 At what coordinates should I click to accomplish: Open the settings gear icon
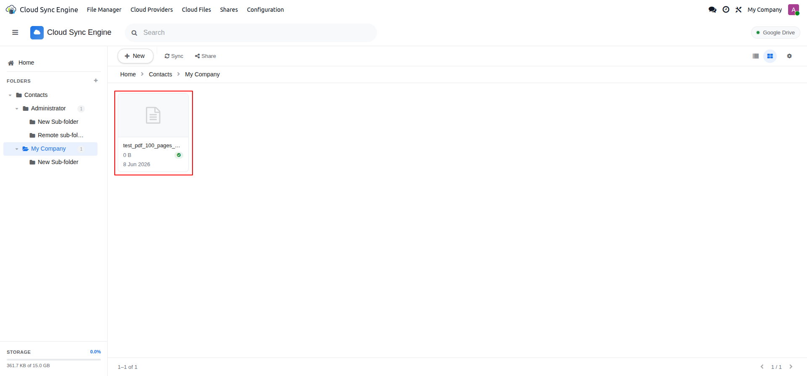(x=789, y=56)
